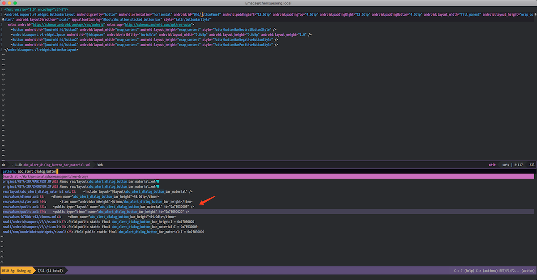The width and height of the screenshot is (537, 280).
Task: Place cursor in the android.support.v4.widget.Space line
Action: pos(162,34)
